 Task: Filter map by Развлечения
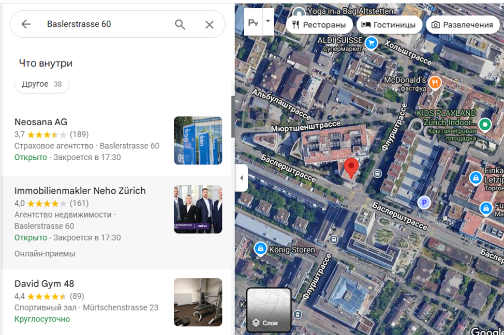(x=463, y=25)
